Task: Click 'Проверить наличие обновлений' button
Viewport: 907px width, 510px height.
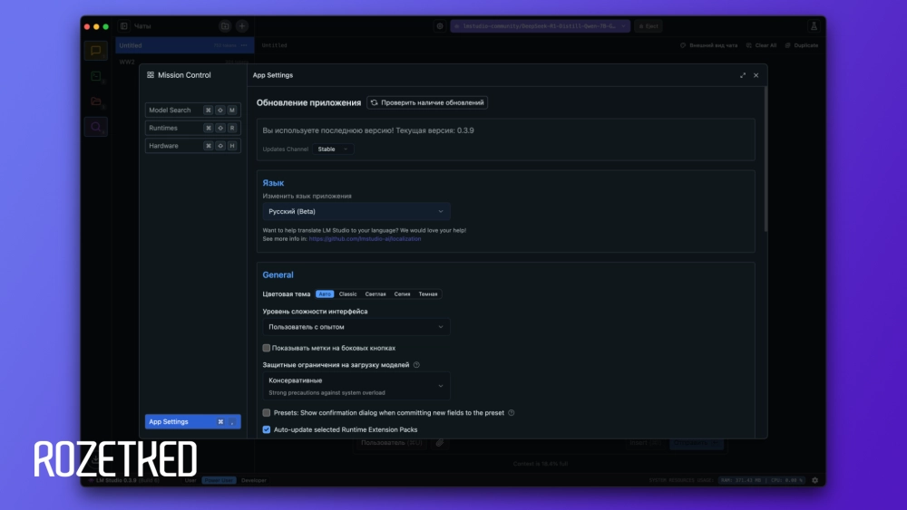Action: 427,102
